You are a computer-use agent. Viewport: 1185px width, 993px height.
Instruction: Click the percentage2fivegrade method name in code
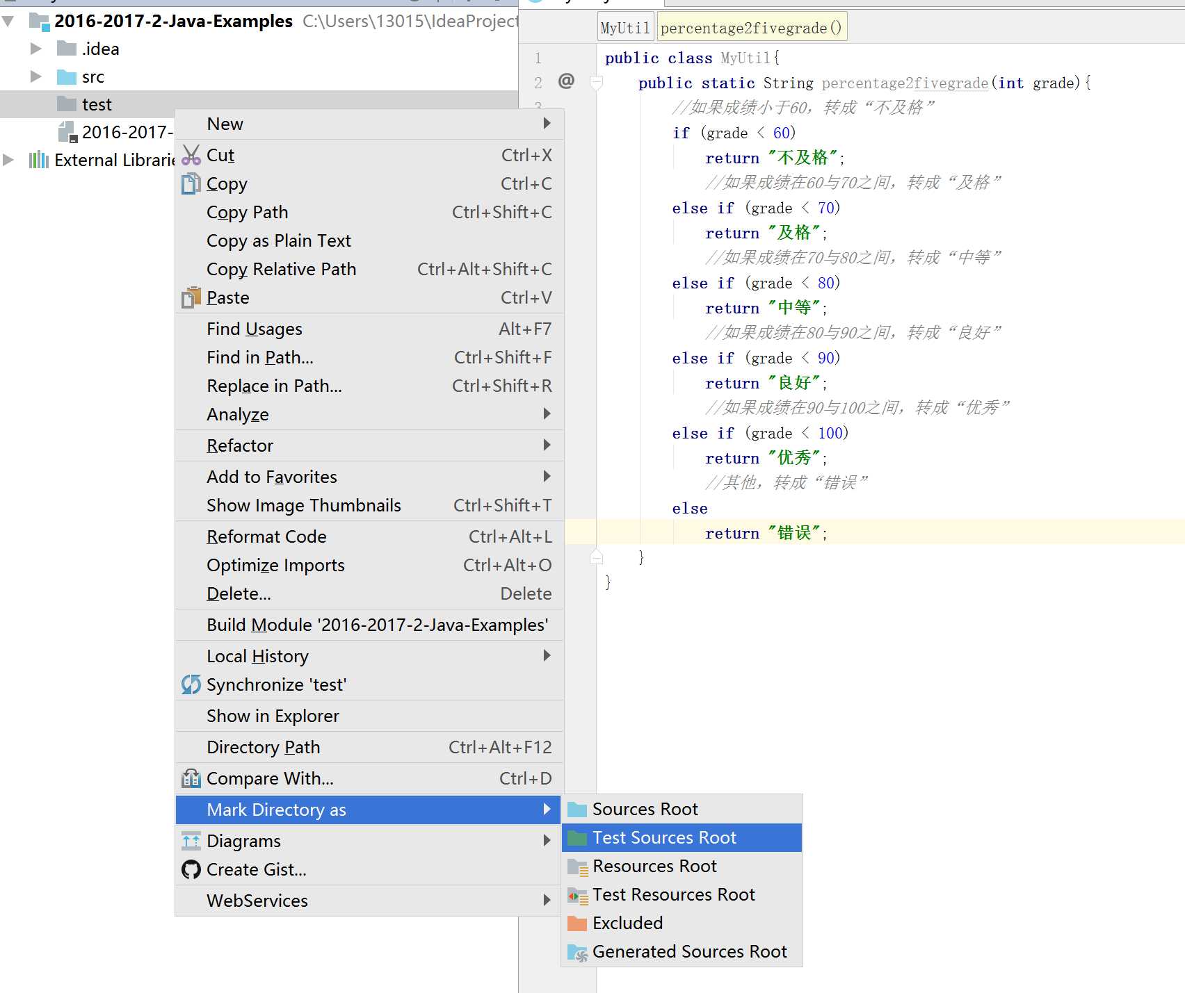[x=905, y=83]
